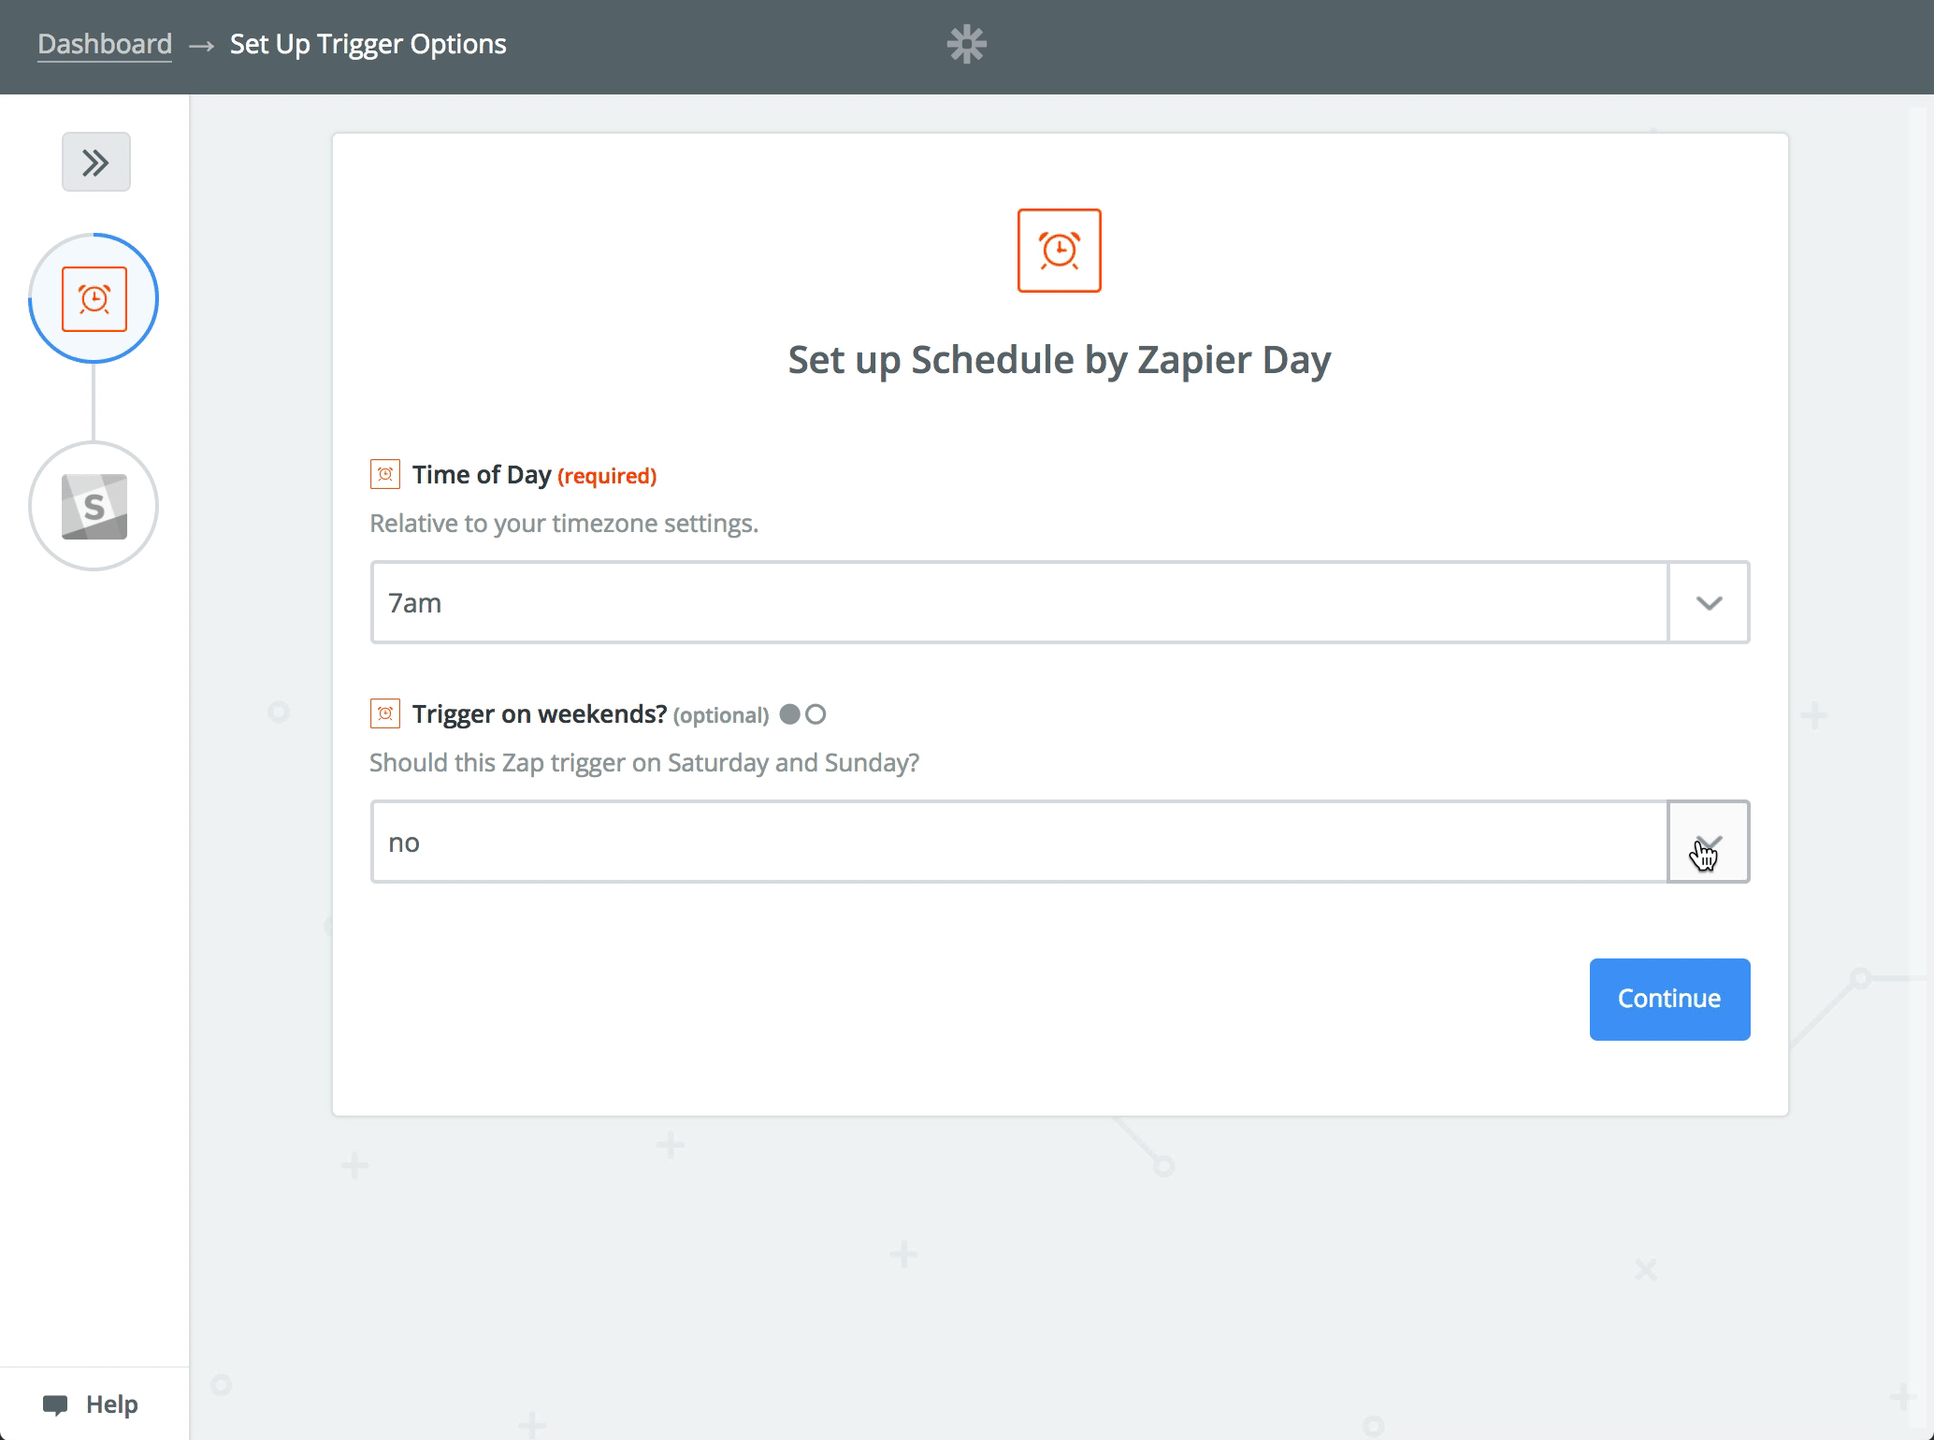Click the Time of Day label
Screen dimensions: 1934x1440
click(481, 475)
